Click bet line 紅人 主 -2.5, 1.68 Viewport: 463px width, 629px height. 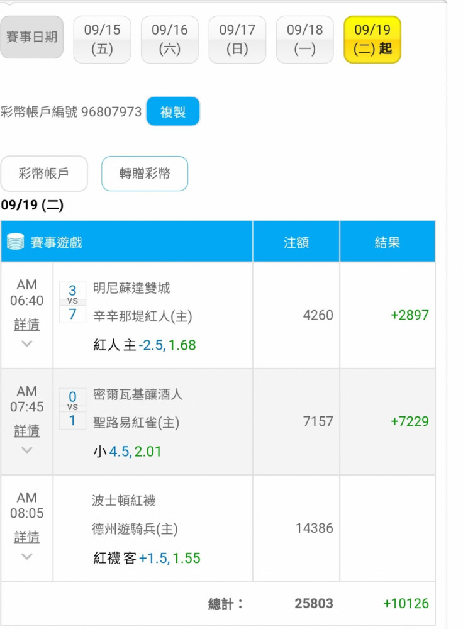[x=145, y=345]
